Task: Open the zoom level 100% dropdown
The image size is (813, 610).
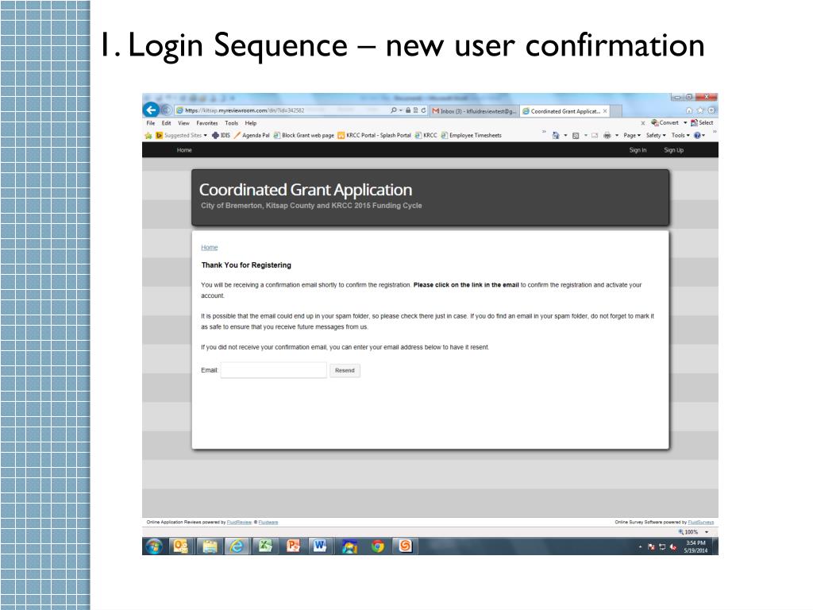Action: coord(693,532)
